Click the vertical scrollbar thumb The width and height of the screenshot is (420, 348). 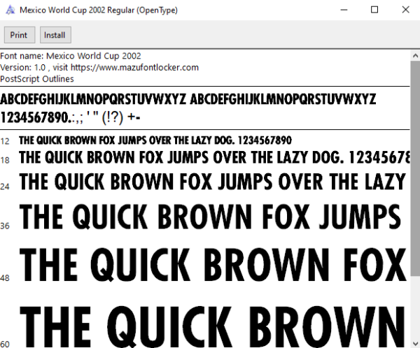pos(415,168)
